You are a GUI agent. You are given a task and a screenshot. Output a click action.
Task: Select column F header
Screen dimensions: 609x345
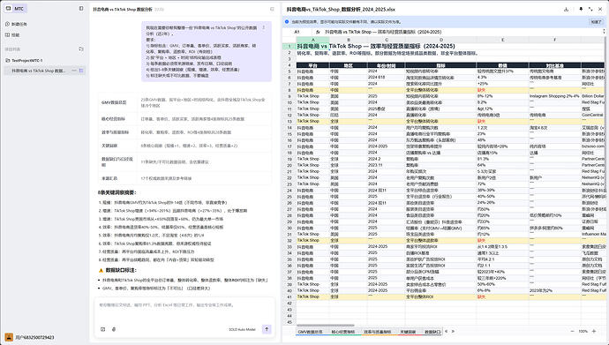[x=554, y=40]
